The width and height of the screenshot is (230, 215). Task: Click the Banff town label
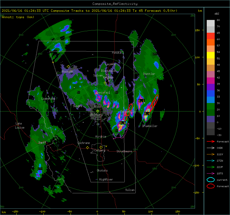point(42,142)
